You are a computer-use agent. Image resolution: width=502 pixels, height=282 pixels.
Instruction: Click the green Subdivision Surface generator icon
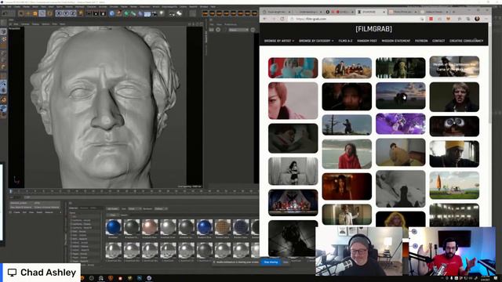126,13
